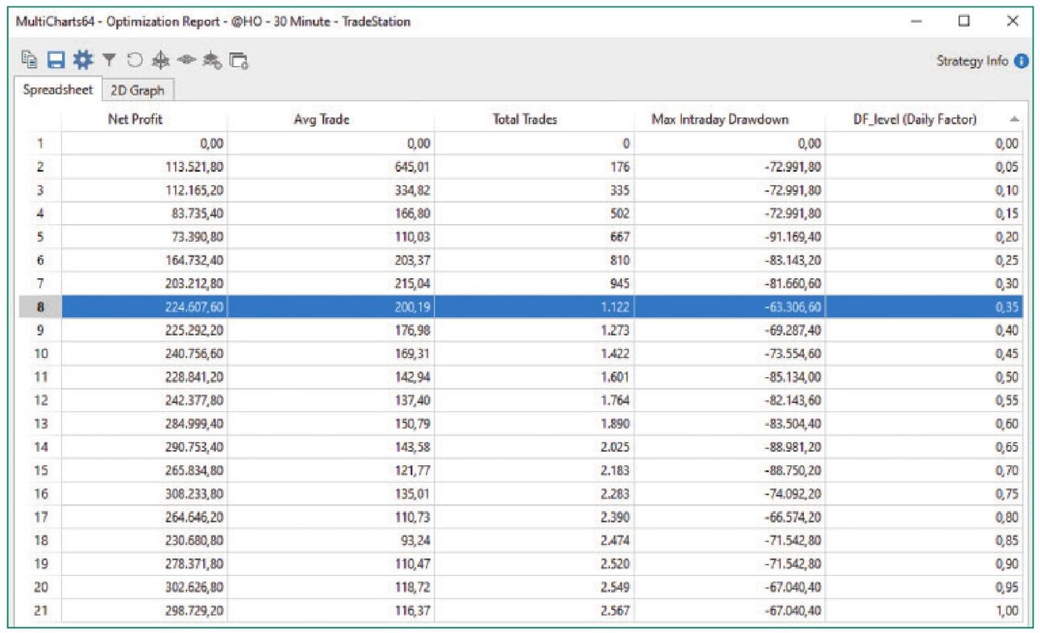Screen dimensions: 1040x633
Task: Click Total Trades column header
Action: point(525,119)
